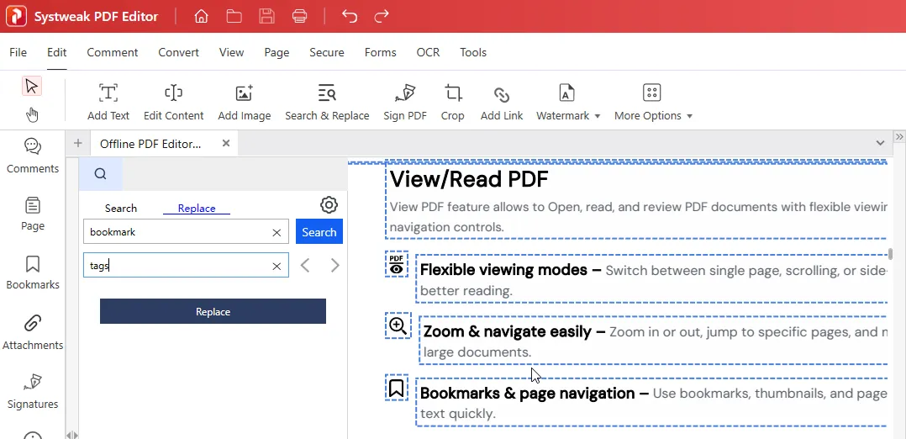
Task: Select the Crop tool
Action: 452,102
